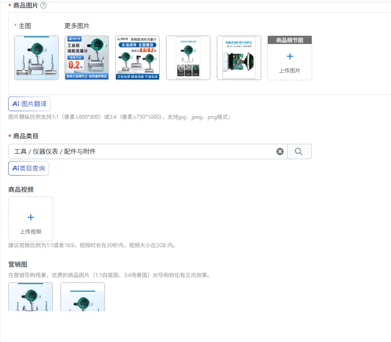This screenshot has height=342, width=391.
Task: Click the Ai logo in 图片翻译 button
Action: (16, 104)
